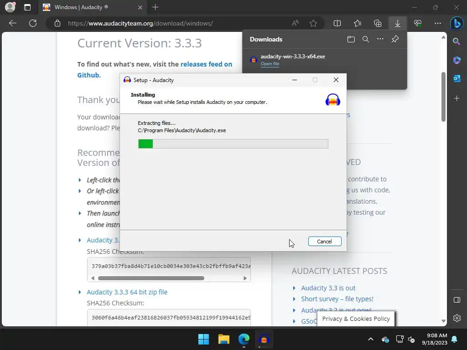Open a new browser tab
This screenshot has width=467, height=350.
pos(155,7)
